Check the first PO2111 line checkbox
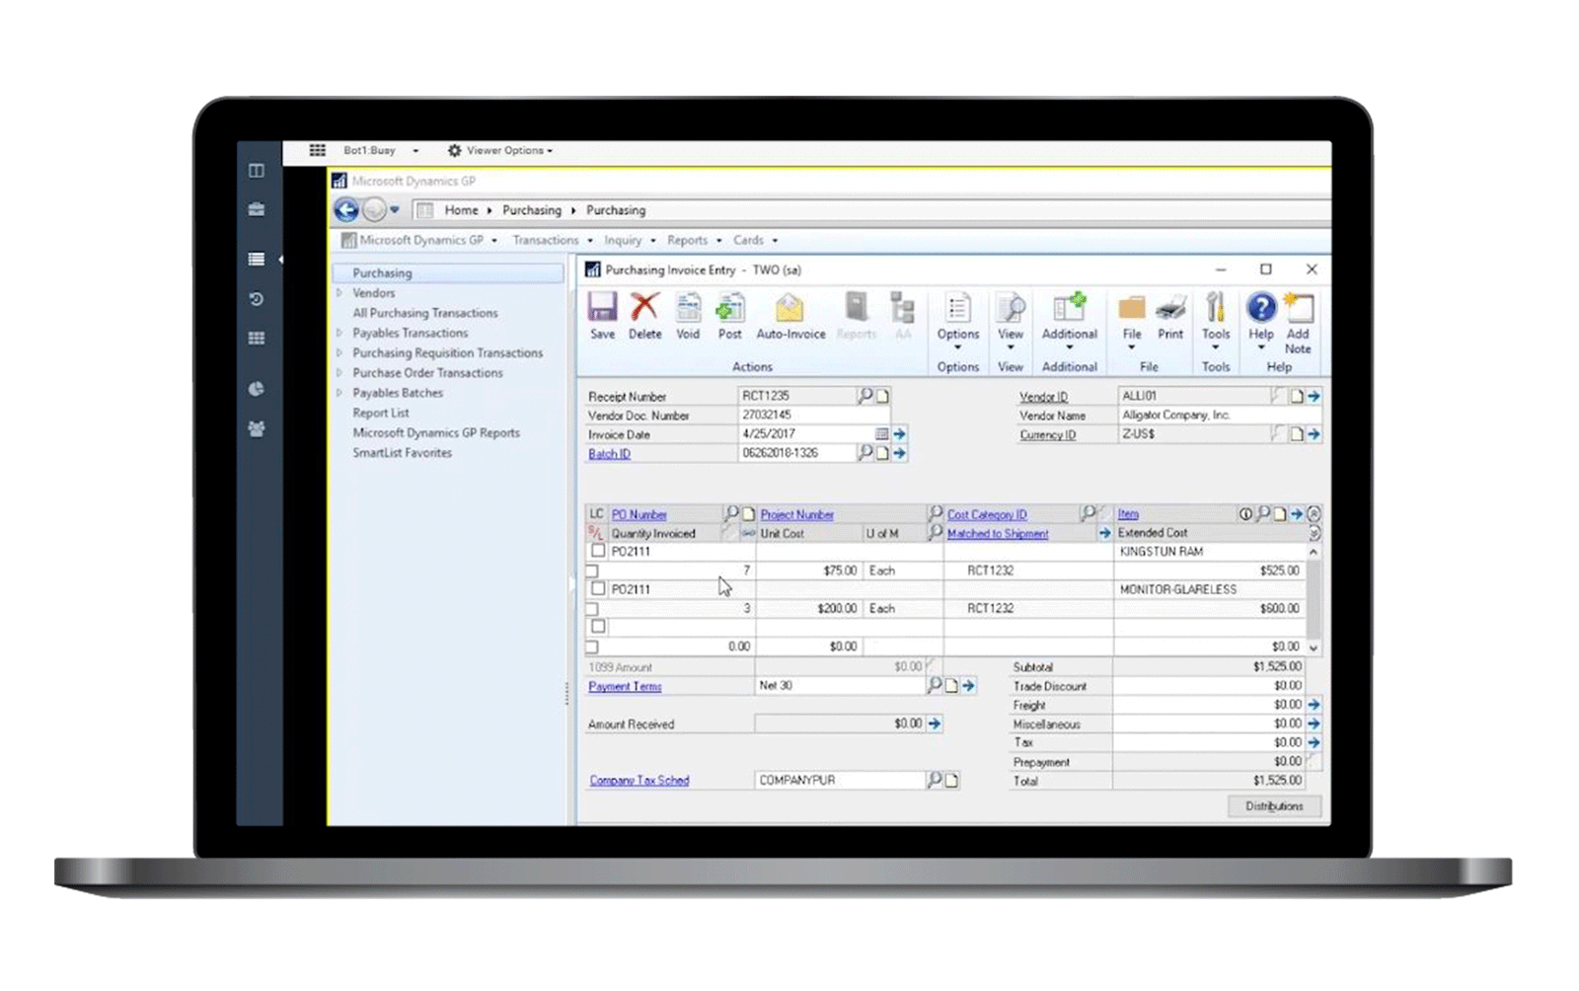Viewport: 1579px width, 991px height. coord(597,551)
